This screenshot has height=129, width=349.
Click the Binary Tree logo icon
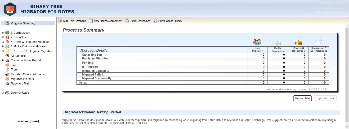click(10, 9)
